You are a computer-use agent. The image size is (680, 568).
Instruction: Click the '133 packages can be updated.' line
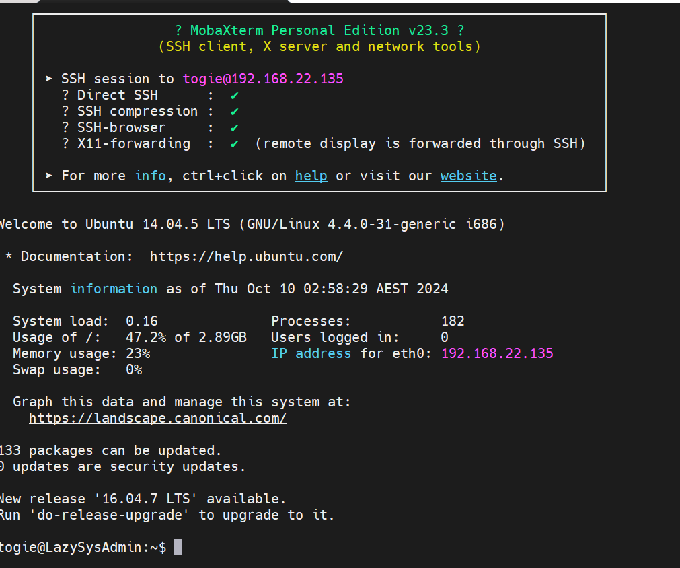tap(110, 450)
